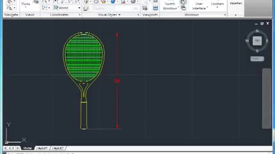
Task: Expand the Palettes panel arrow
Action: 235,15
